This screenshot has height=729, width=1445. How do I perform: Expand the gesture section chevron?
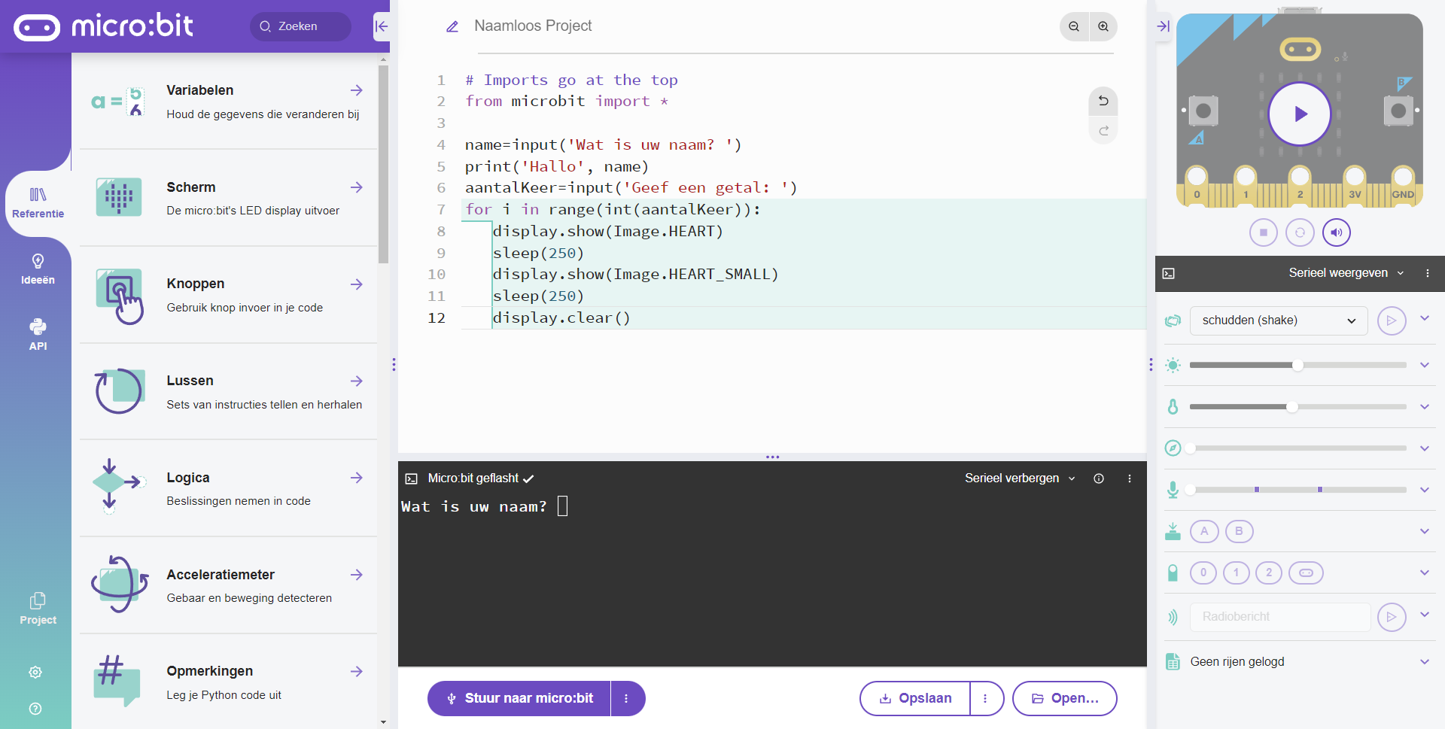[x=1425, y=318]
